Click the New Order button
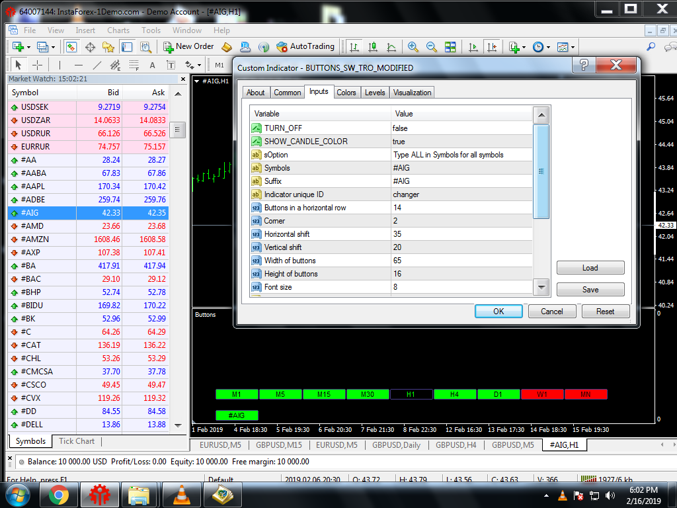 pos(188,47)
